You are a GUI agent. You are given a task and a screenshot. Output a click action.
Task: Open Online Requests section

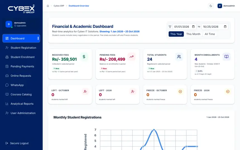click(x=21, y=76)
